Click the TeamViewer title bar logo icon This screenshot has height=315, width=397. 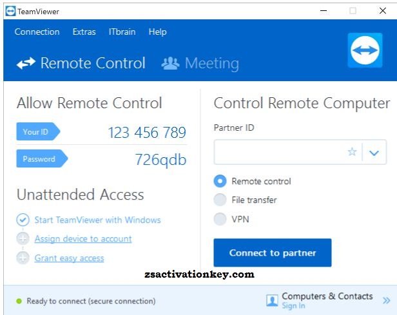10,11
